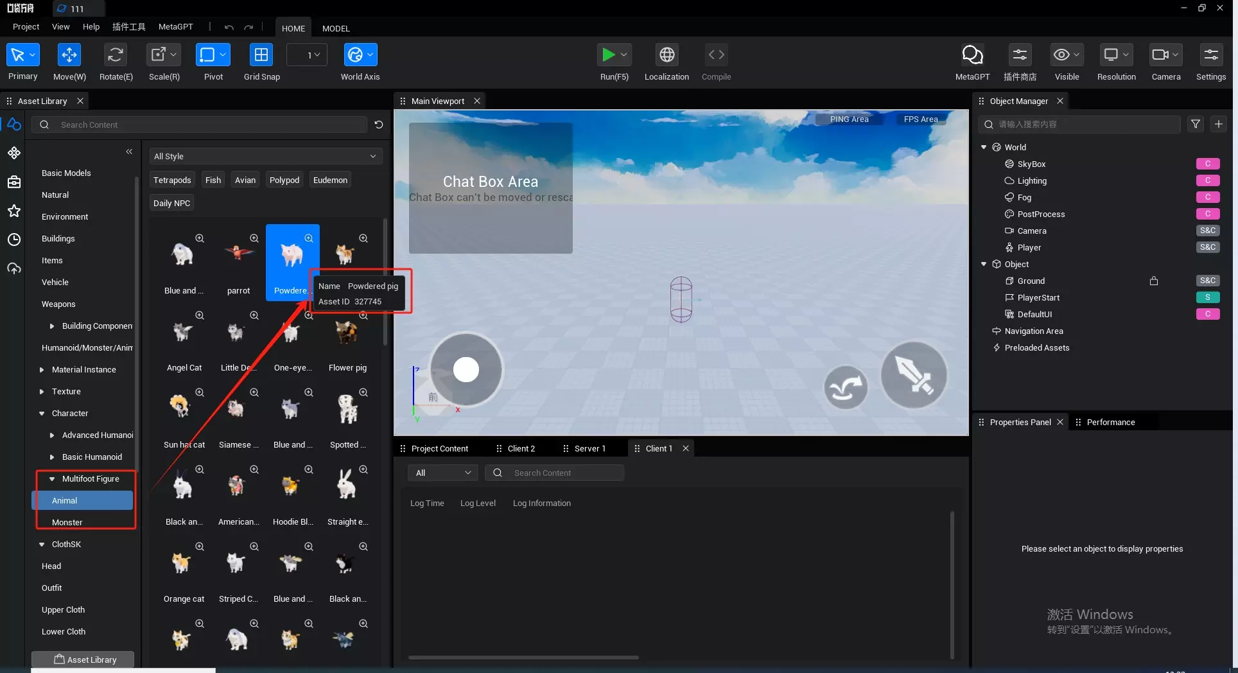Open the View menu

pos(60,27)
